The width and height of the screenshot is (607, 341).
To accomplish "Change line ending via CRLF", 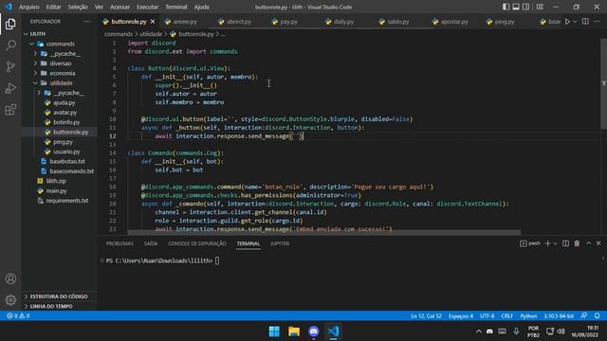I will click(x=506, y=315).
